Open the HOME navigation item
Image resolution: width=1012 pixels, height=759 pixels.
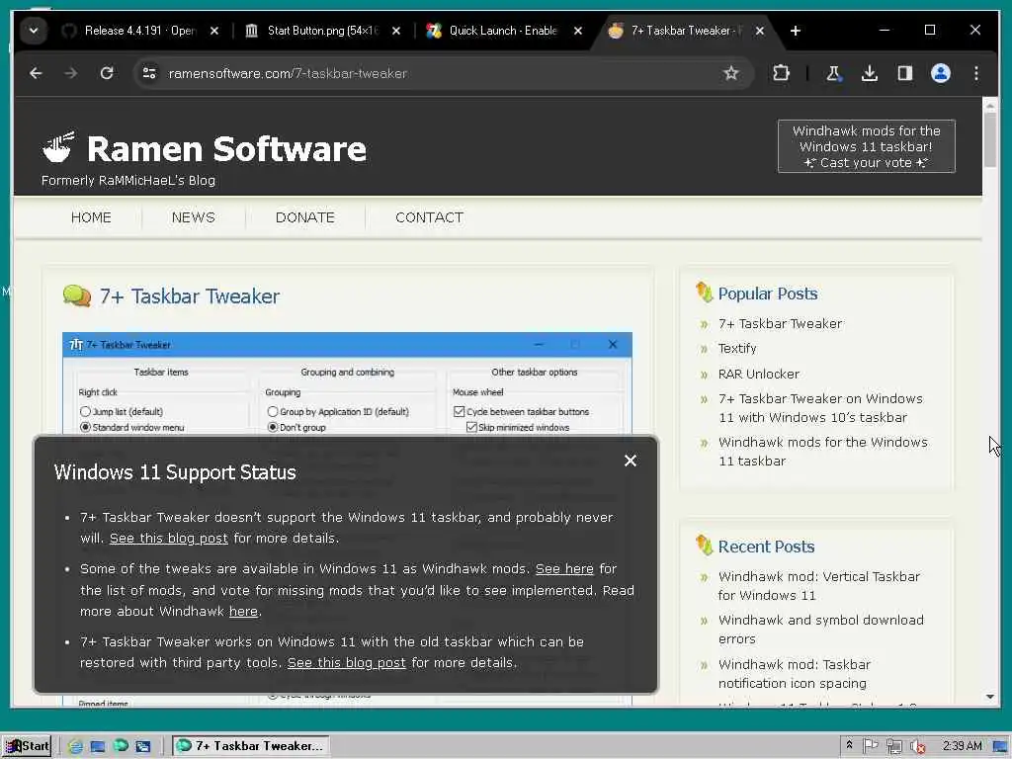91,217
